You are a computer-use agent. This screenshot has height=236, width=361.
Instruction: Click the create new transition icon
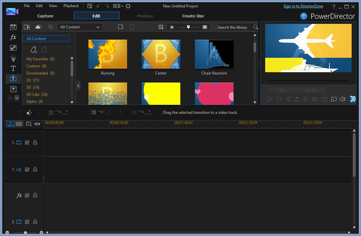tap(121, 27)
